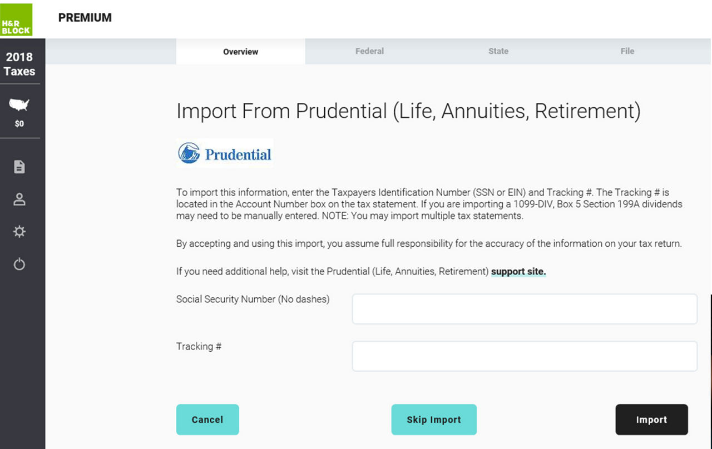This screenshot has height=449, width=712.
Task: Click the 2018 Taxes sidebar label
Action: point(20,63)
